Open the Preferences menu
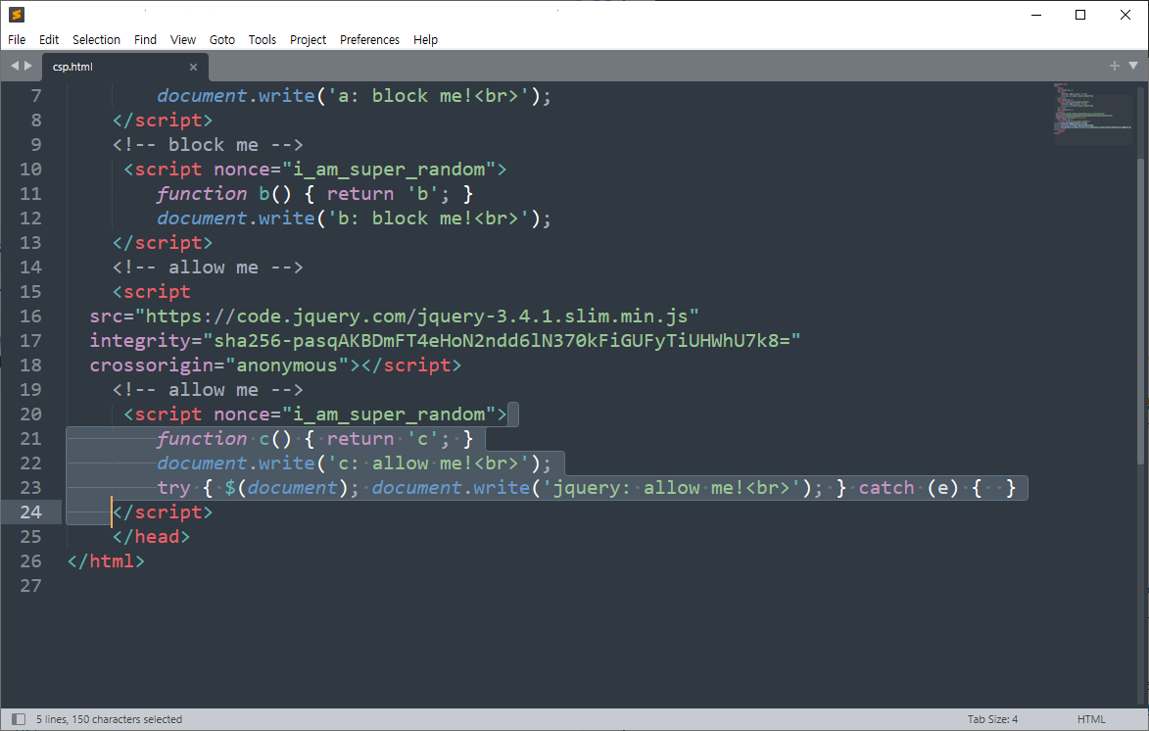Viewport: 1149px width, 731px height. pyautogui.click(x=369, y=40)
